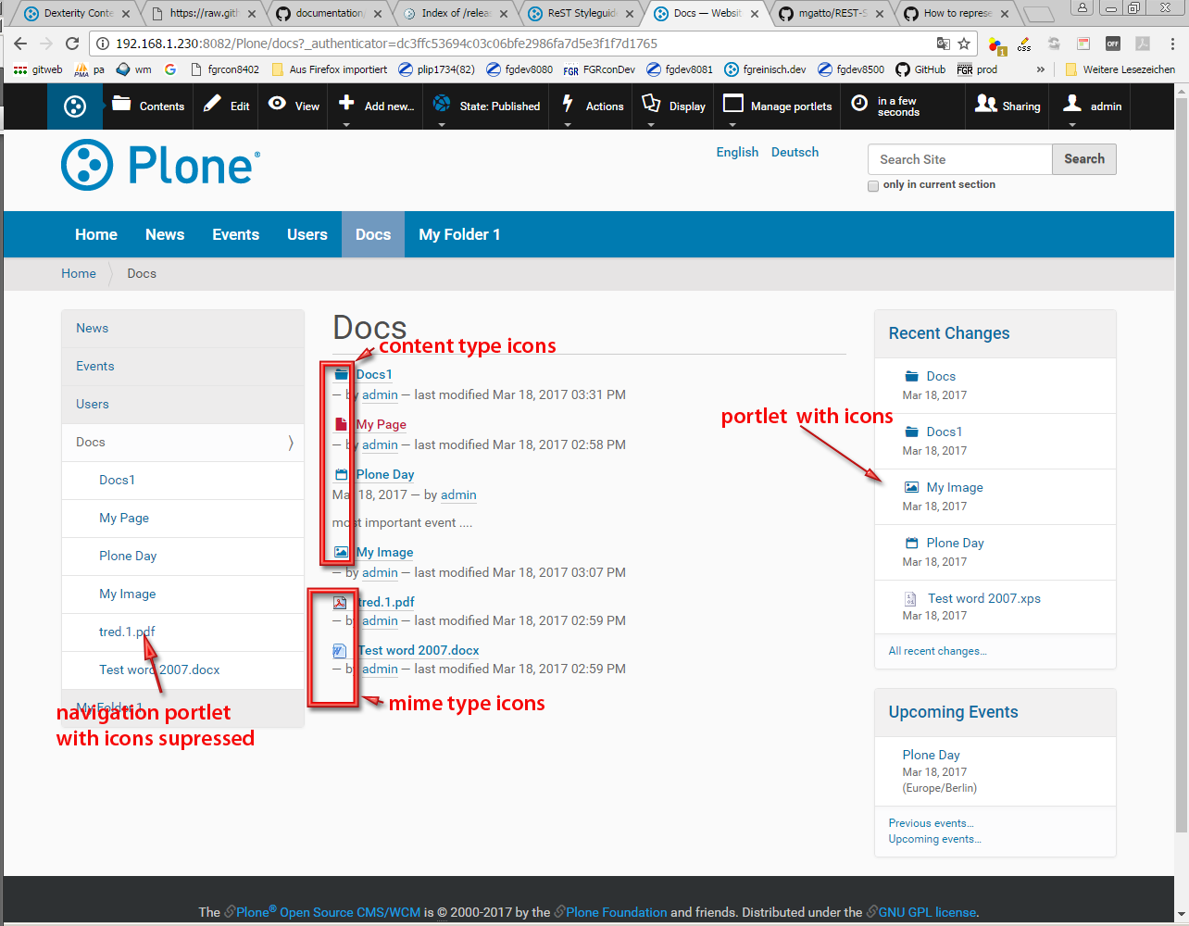The width and height of the screenshot is (1189, 926).
Task: Click the Search button
Action: pyautogui.click(x=1083, y=159)
